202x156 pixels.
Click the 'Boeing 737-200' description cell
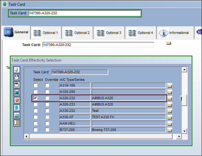pyautogui.click(x=129, y=130)
